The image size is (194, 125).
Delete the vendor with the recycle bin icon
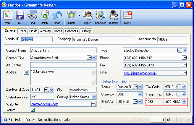[x=45, y=15]
